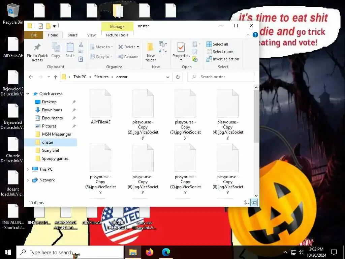The width and height of the screenshot is (345, 259).
Task: Open New item dropdown
Action: [x=163, y=44]
